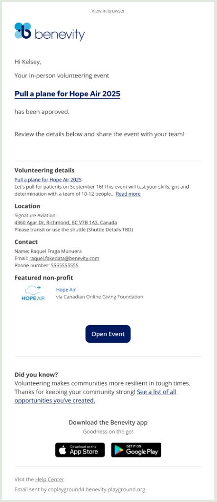
Task: Click the Open Event button
Action: pyautogui.click(x=108, y=334)
